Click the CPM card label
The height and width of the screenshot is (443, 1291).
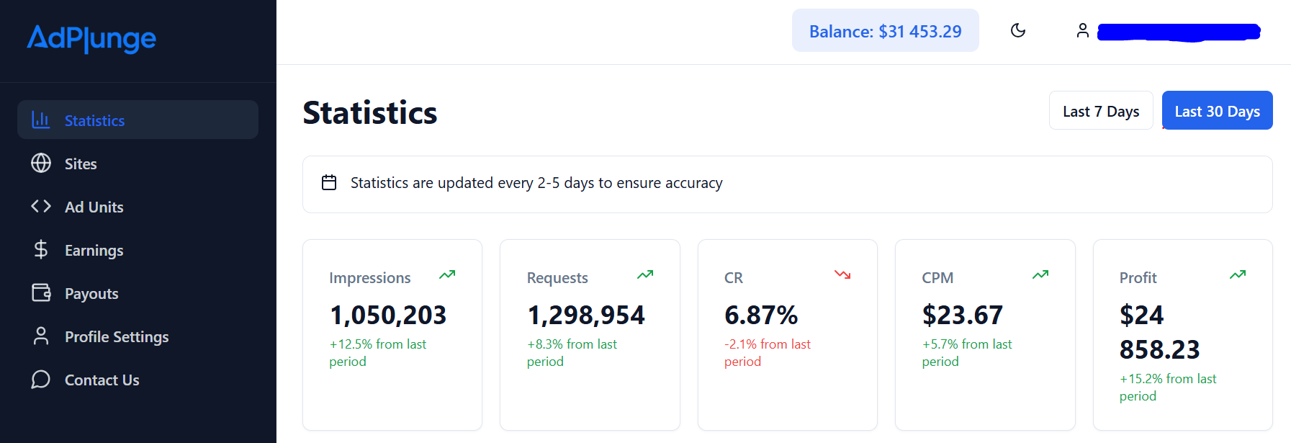[937, 278]
